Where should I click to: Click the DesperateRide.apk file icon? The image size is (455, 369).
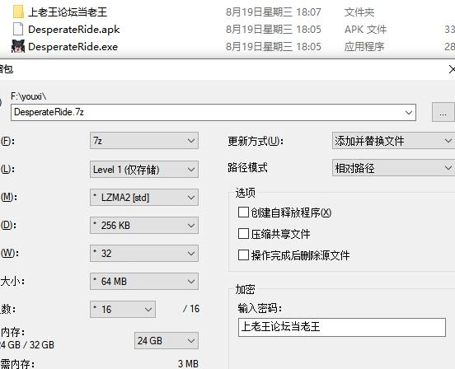pos(18,30)
